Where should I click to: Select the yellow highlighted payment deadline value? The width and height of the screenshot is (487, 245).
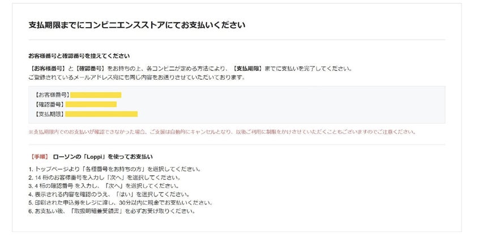pos(101,114)
